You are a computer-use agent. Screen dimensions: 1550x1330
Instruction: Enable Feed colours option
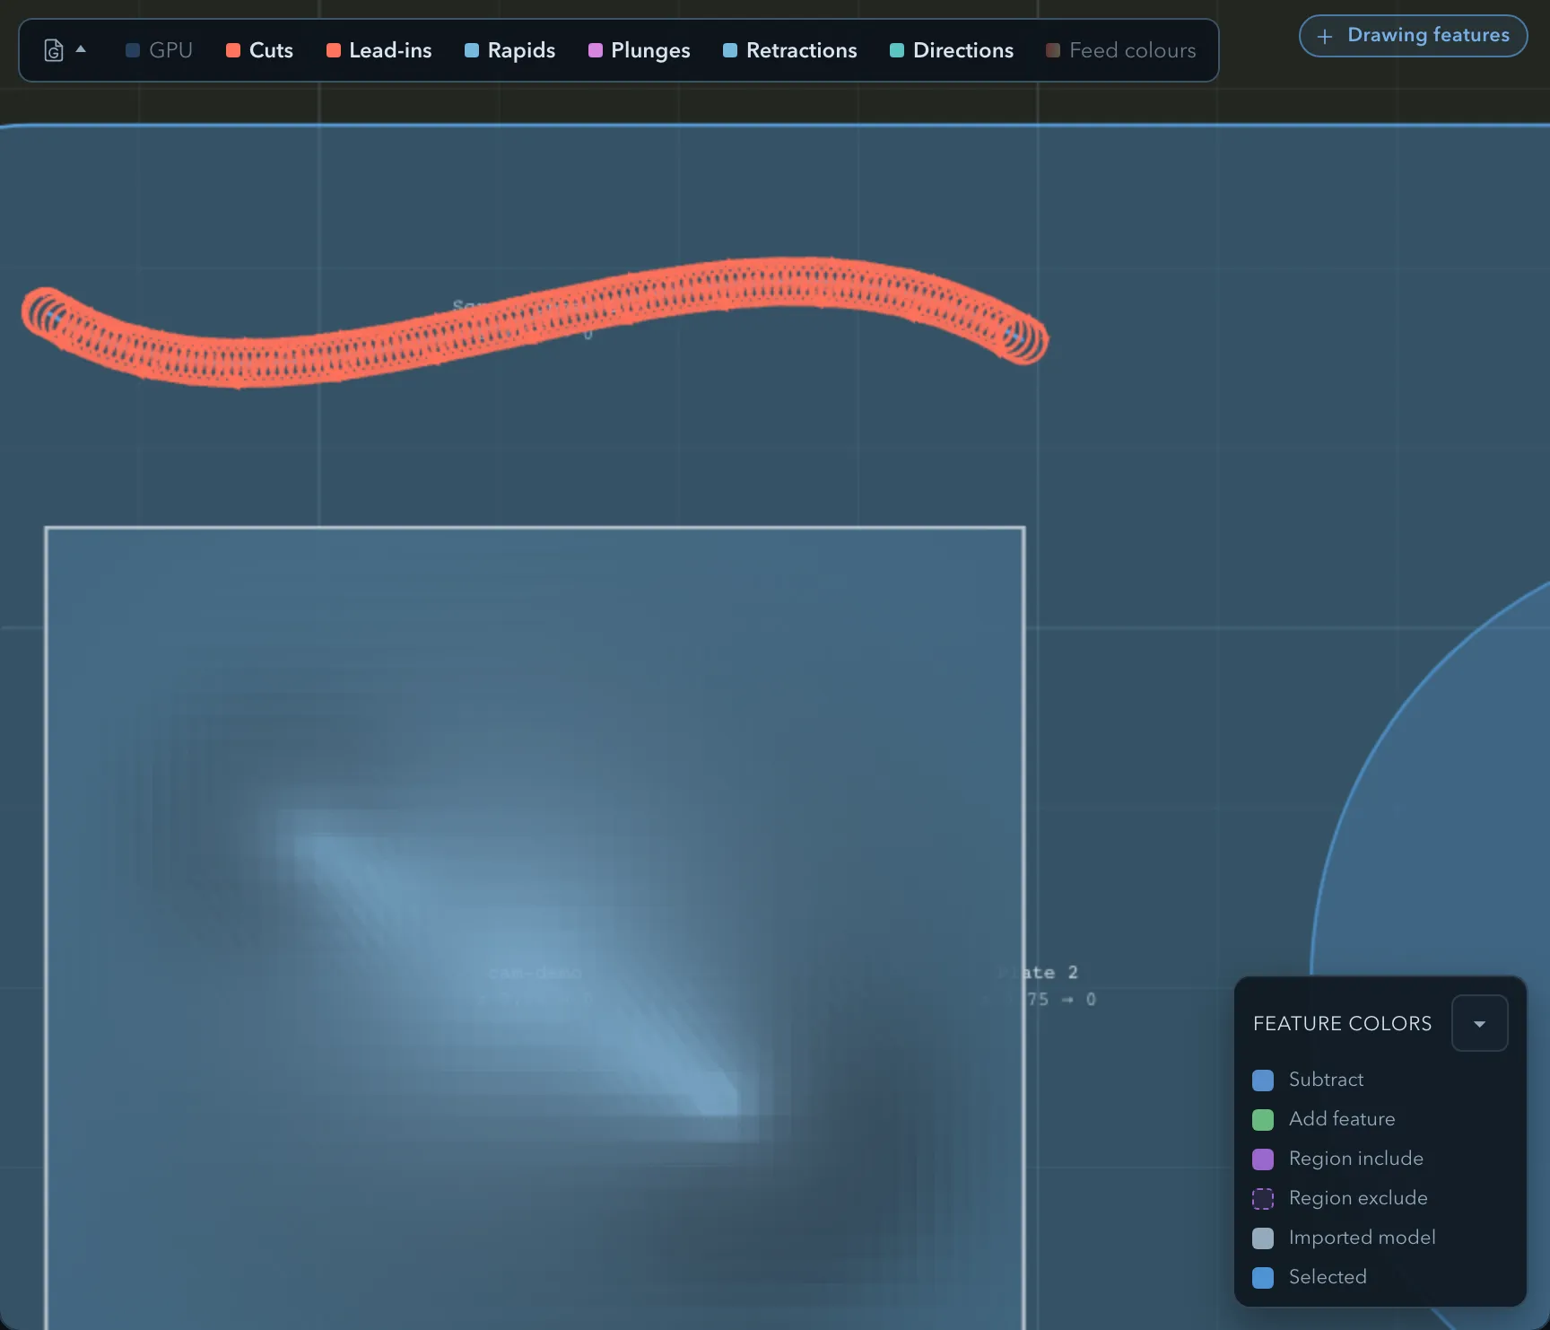click(x=1120, y=50)
